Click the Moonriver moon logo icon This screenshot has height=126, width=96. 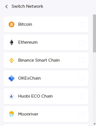click(12, 114)
